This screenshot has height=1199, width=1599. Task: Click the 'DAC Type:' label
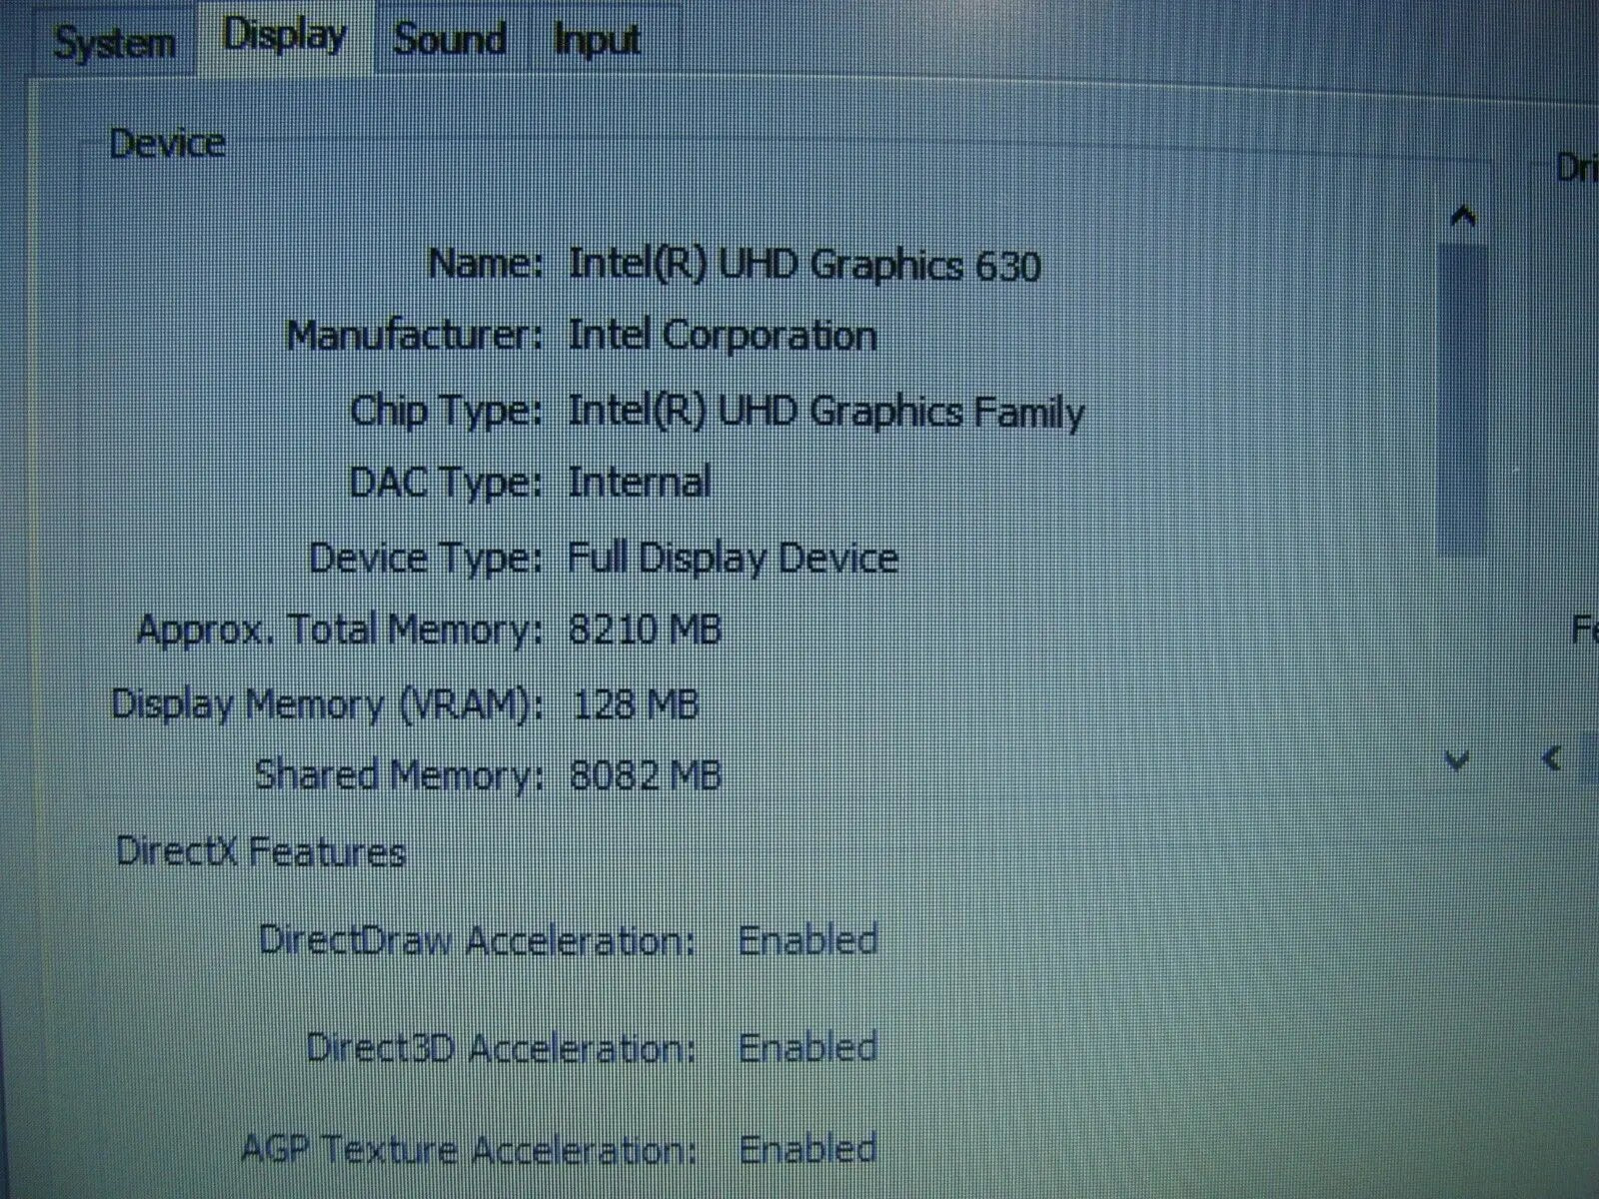pos(447,484)
